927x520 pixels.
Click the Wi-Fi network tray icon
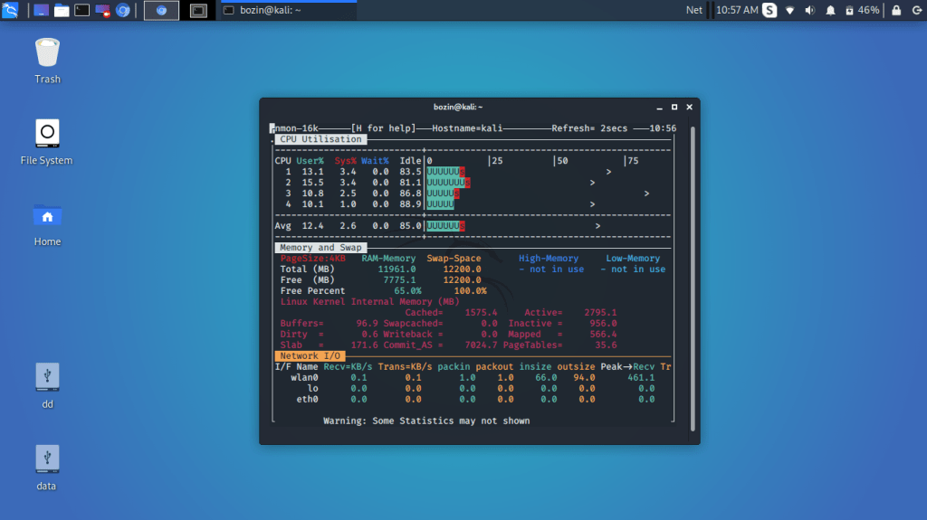pyautogui.click(x=789, y=10)
